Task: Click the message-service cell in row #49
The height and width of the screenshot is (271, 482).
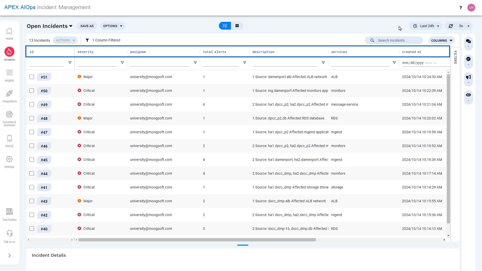Action: click(344, 104)
